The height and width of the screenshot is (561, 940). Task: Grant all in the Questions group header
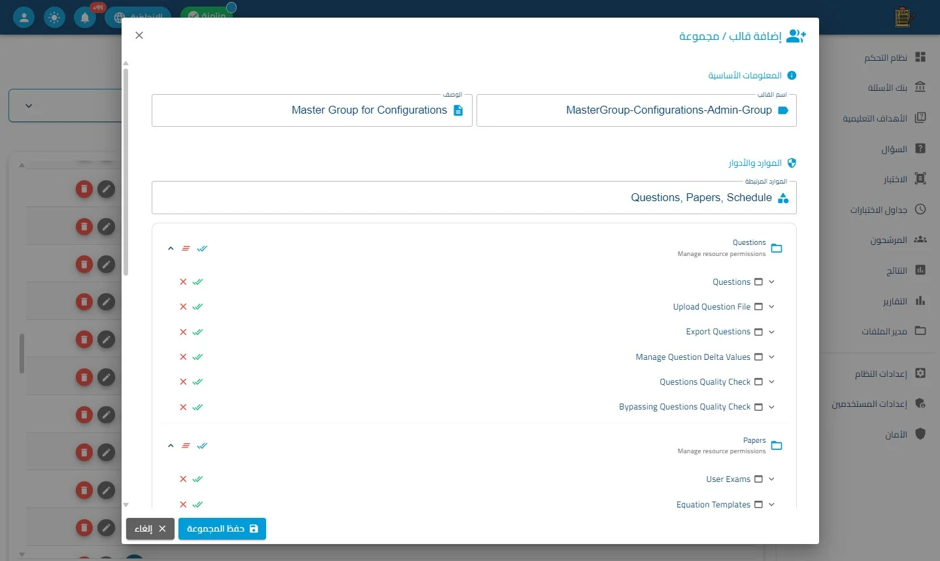tap(202, 248)
